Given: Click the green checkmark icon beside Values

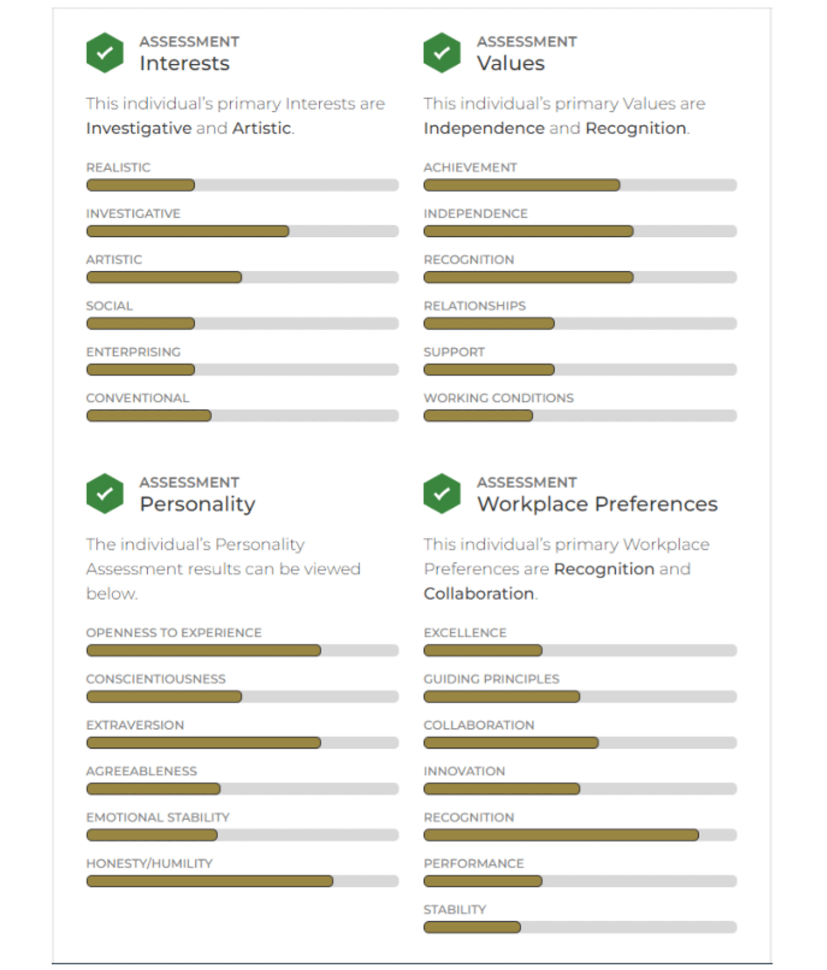Looking at the screenshot, I should pos(442,53).
